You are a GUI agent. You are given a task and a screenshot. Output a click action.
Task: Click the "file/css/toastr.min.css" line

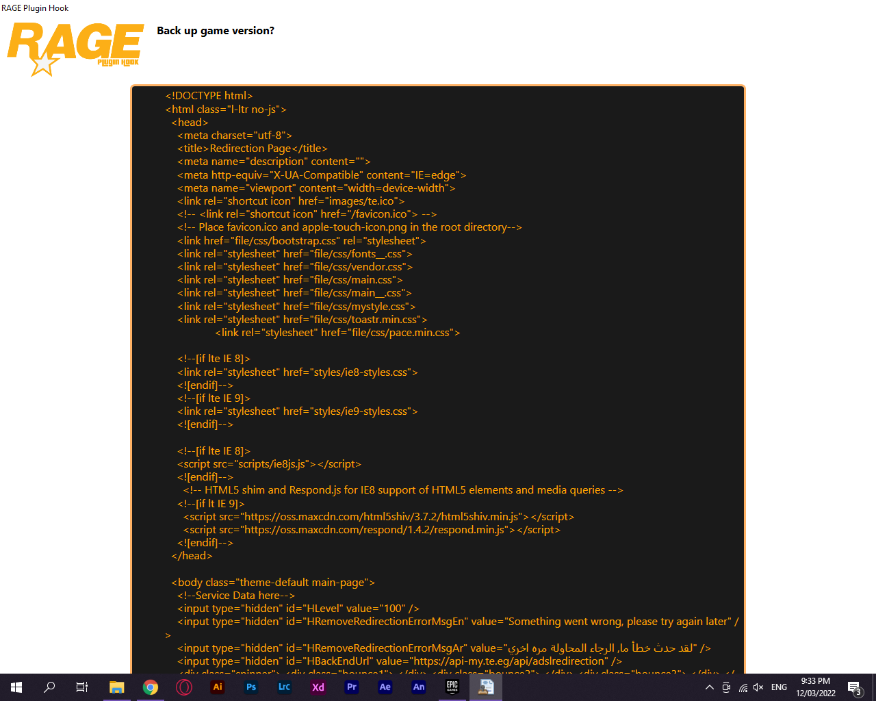pyautogui.click(x=302, y=320)
